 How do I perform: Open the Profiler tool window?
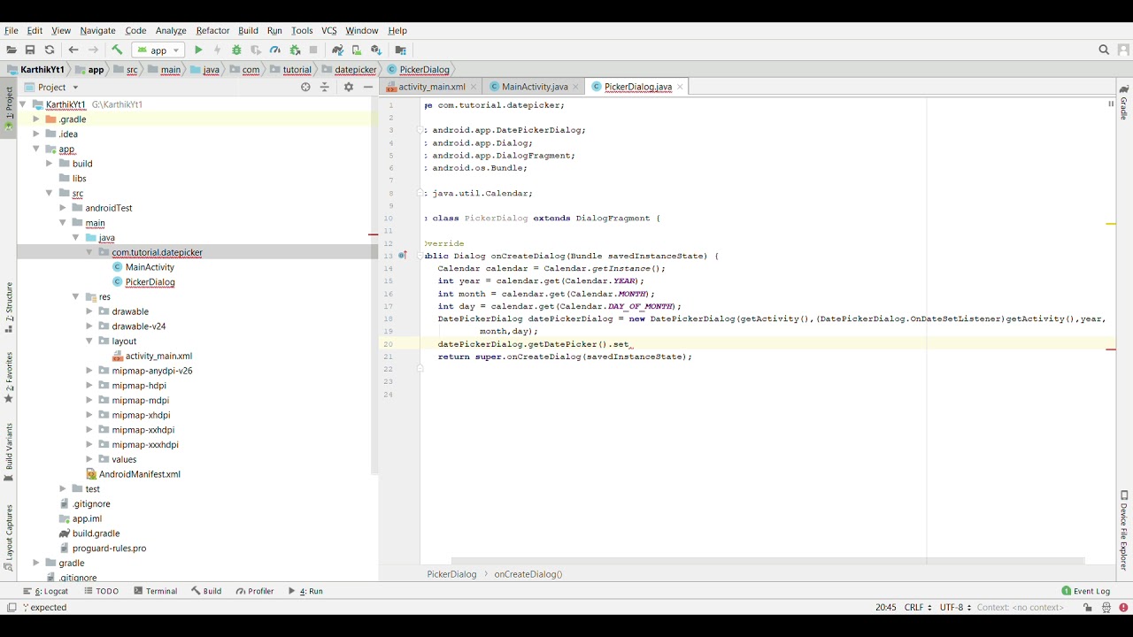[255, 591]
